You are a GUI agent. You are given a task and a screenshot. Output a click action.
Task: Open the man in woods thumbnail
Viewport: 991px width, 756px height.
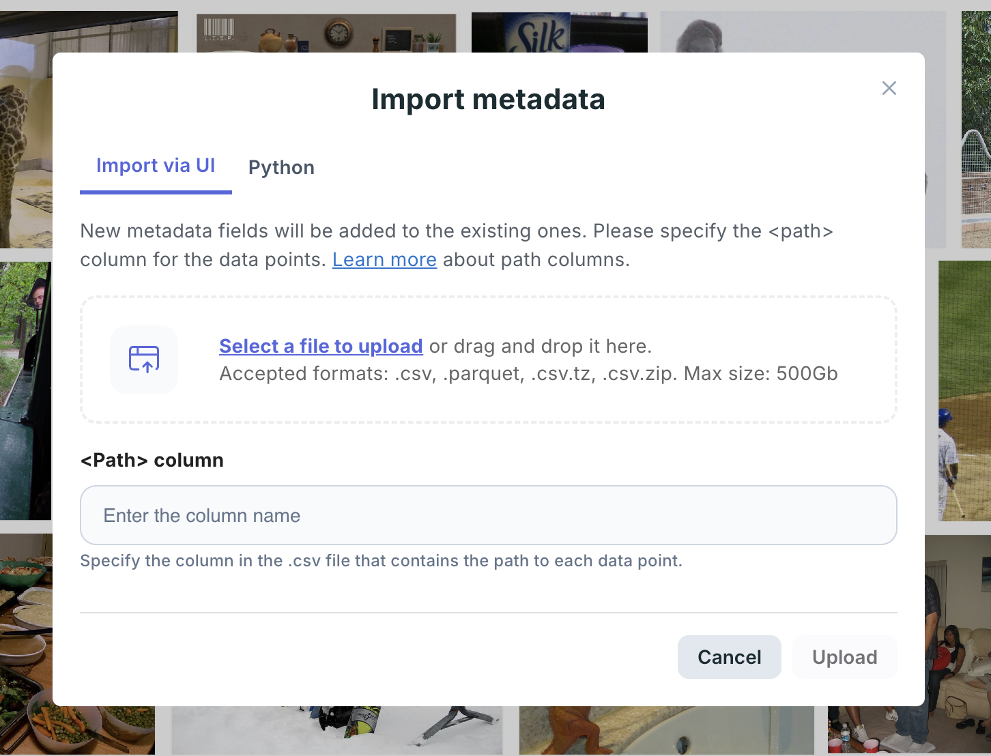25,389
